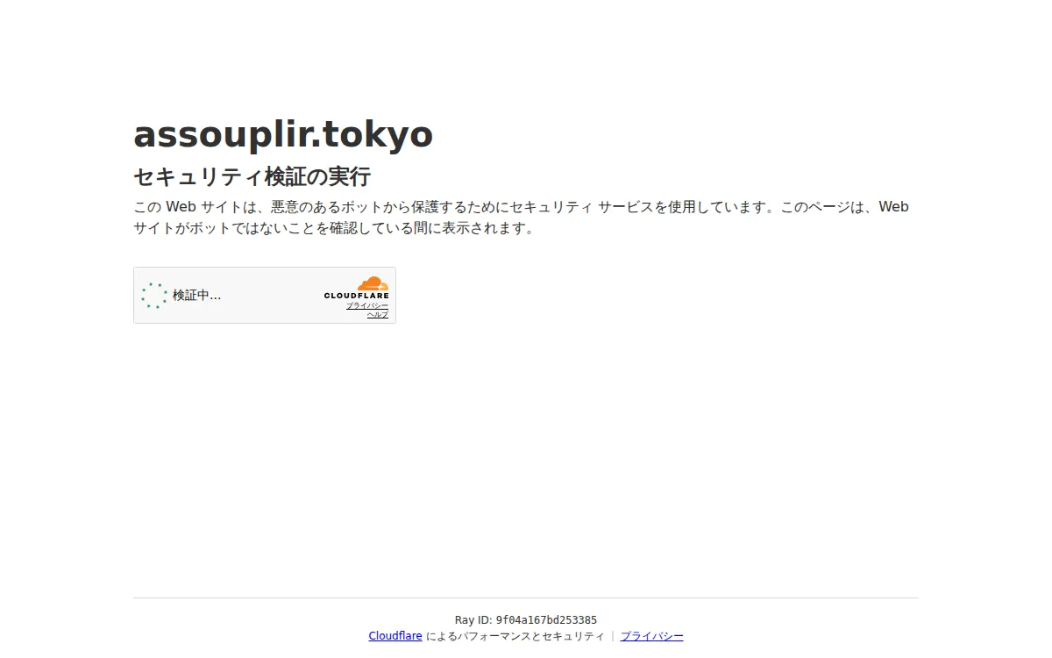This screenshot has height=658, width=1052.
Task: Click the Ray ID value 9f04a167bd253385
Action: 546,620
